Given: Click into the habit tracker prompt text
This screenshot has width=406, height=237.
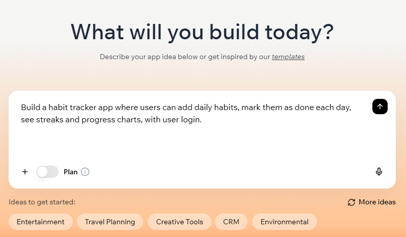Looking at the screenshot, I should click(x=153, y=108).
